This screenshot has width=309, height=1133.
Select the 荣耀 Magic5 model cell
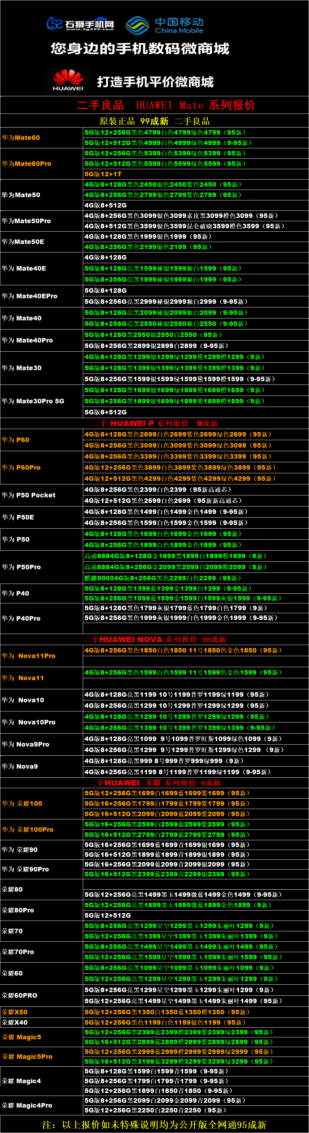[42, 1037]
